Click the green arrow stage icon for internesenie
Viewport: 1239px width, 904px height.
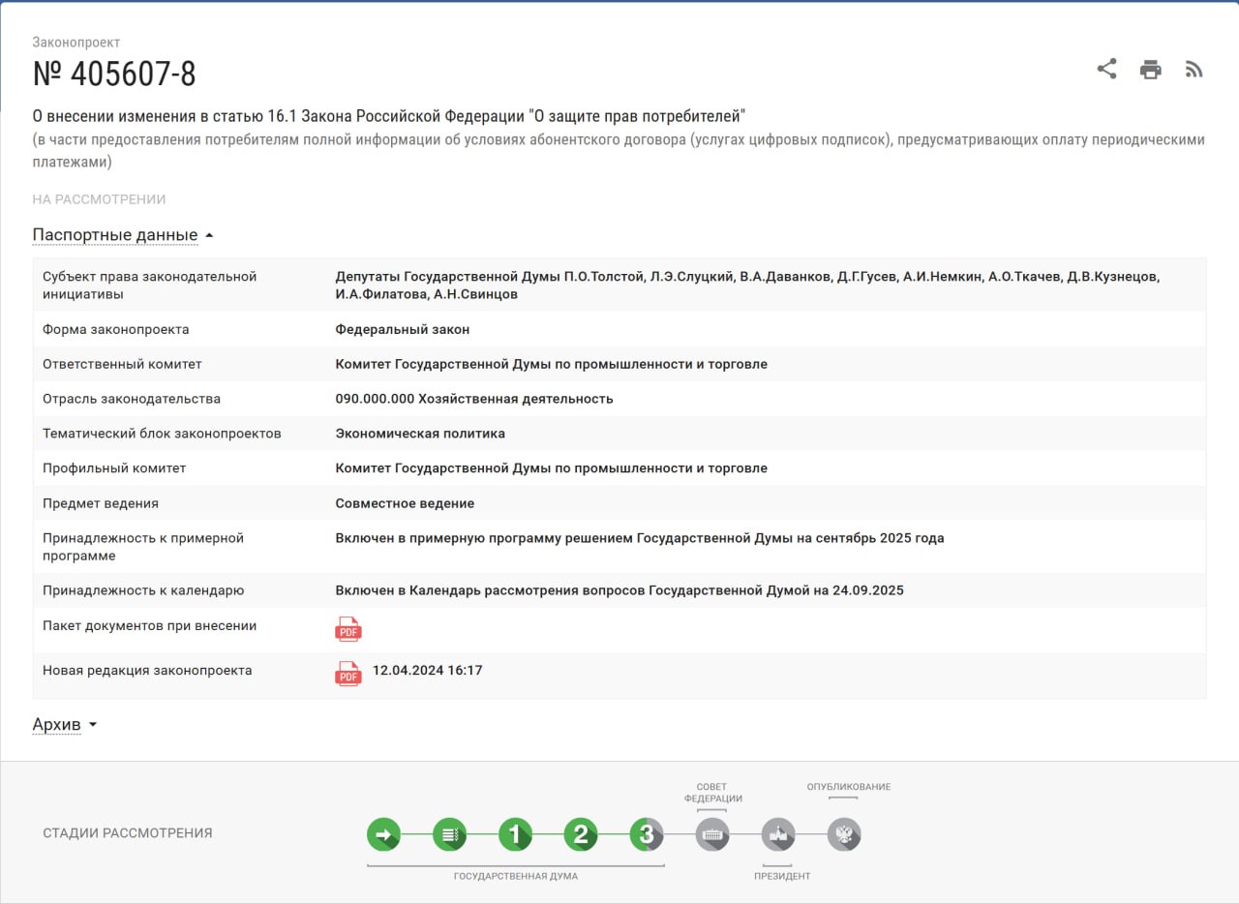click(x=383, y=833)
